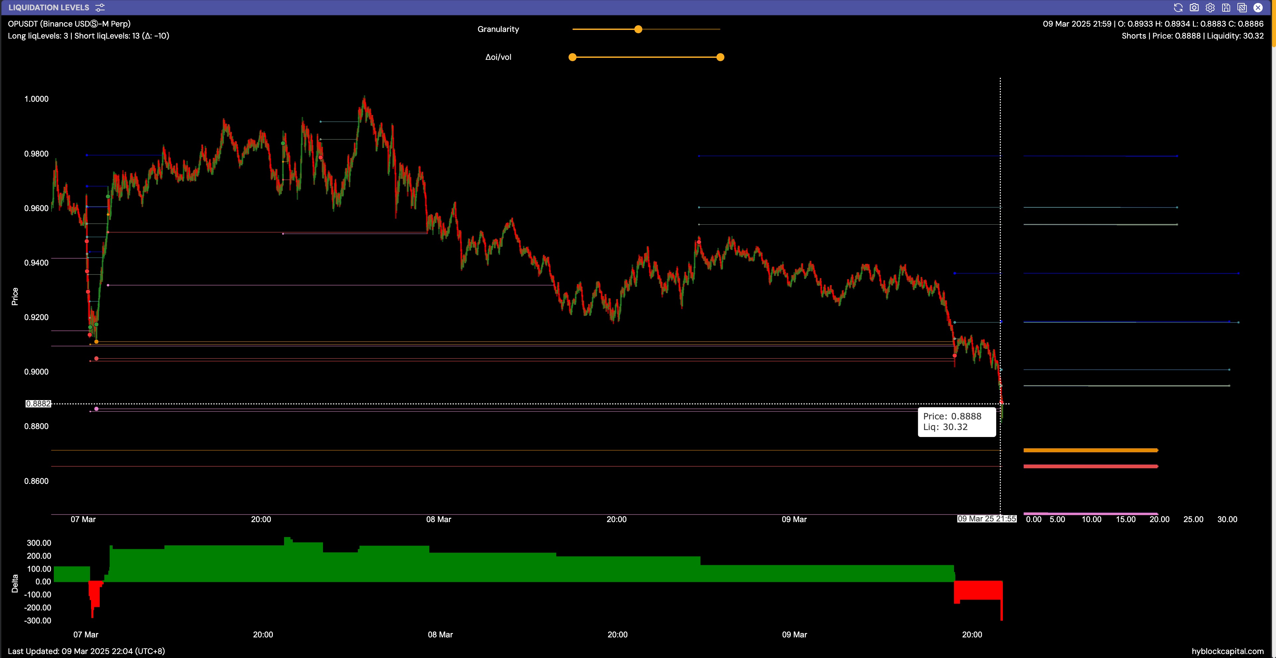The height and width of the screenshot is (658, 1276).
Task: Open filter sliders icon beside title
Action: (x=100, y=7)
